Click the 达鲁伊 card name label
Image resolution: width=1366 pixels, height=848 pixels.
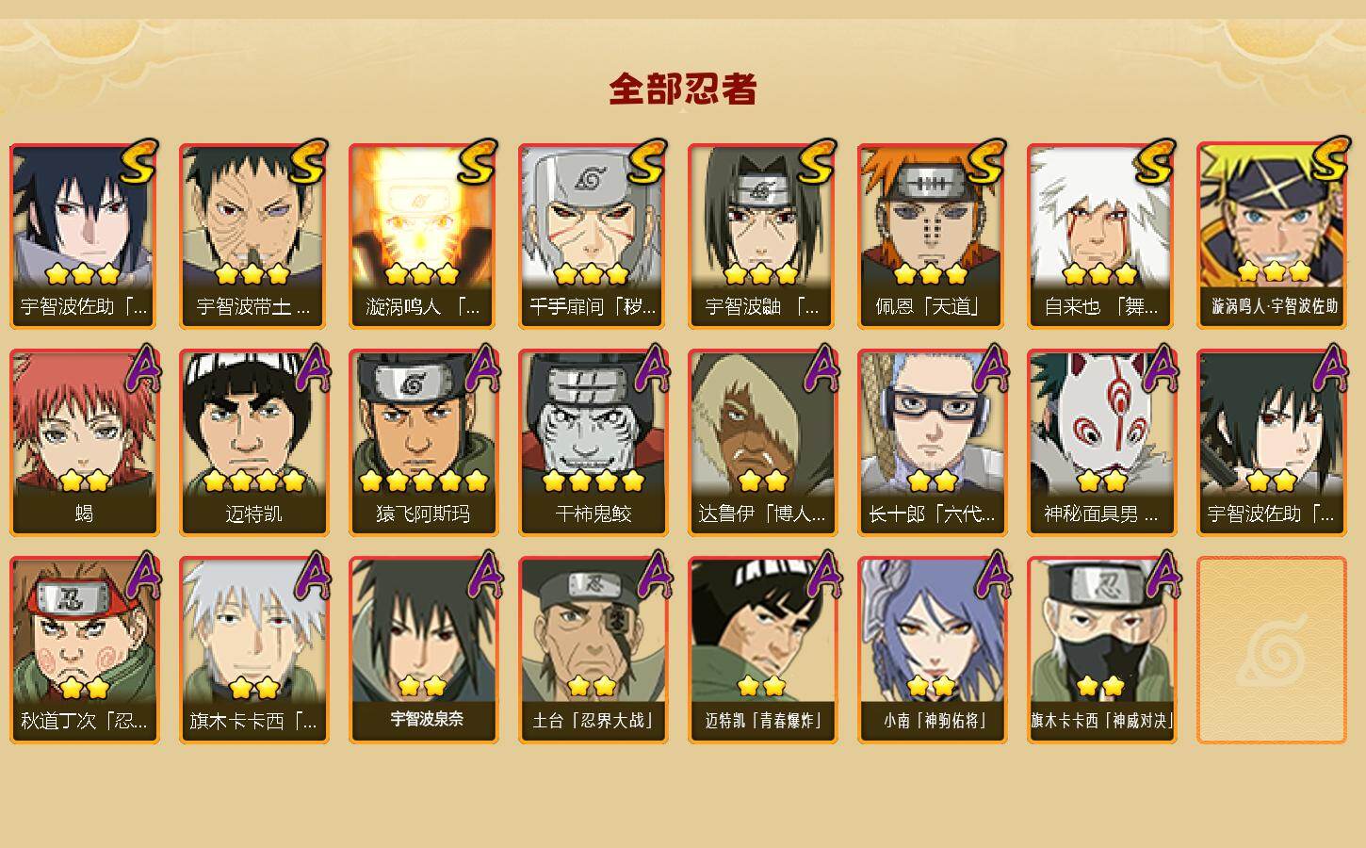(762, 514)
